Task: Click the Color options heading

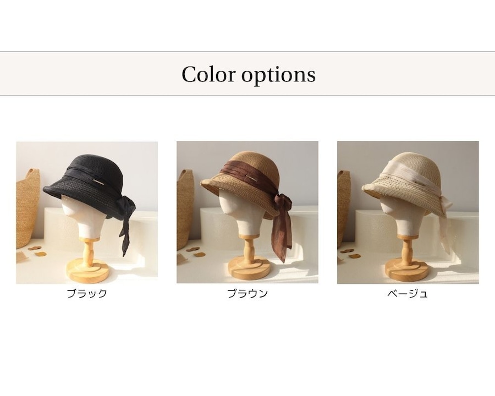Action: (x=249, y=75)
